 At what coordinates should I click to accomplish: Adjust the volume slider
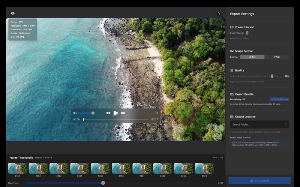pyautogui.click(x=86, y=113)
